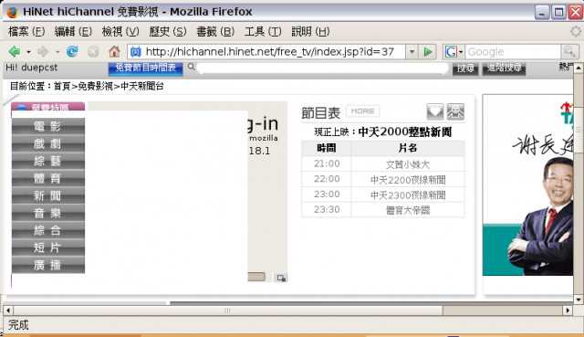Click the vertical scrollbar up arrow
Image resolution: width=584 pixels, height=337 pixels.
tap(578, 68)
